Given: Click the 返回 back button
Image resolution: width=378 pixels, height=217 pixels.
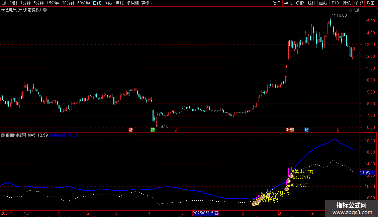Looking at the screenshot, I should tap(371, 3).
